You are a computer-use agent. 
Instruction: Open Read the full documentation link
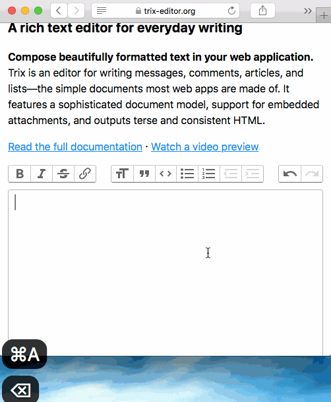tap(75, 147)
